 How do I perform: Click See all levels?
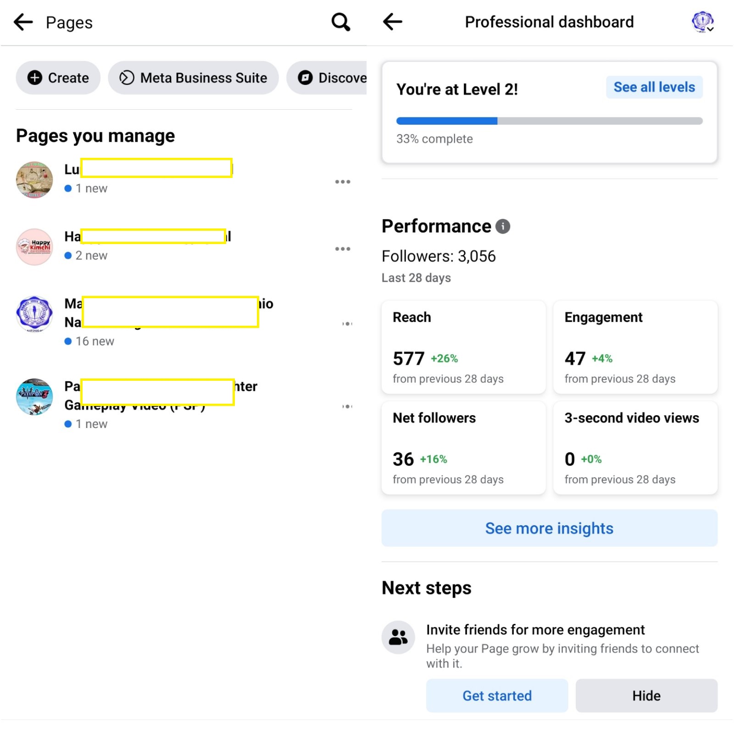point(654,87)
